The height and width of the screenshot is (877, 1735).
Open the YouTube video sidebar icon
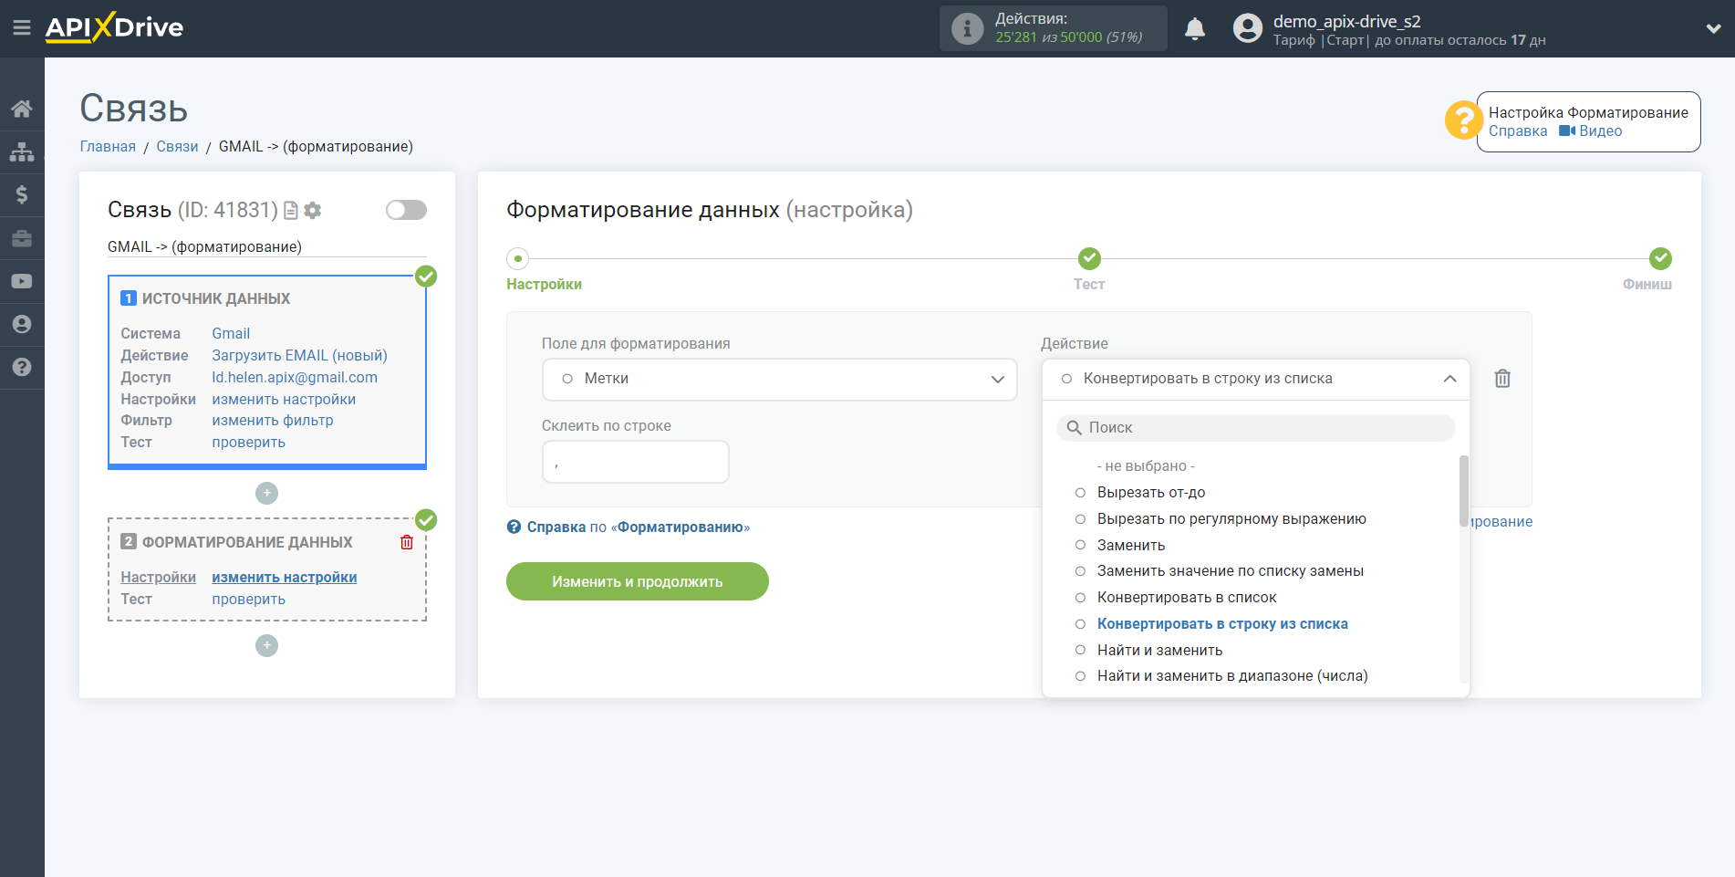(22, 281)
